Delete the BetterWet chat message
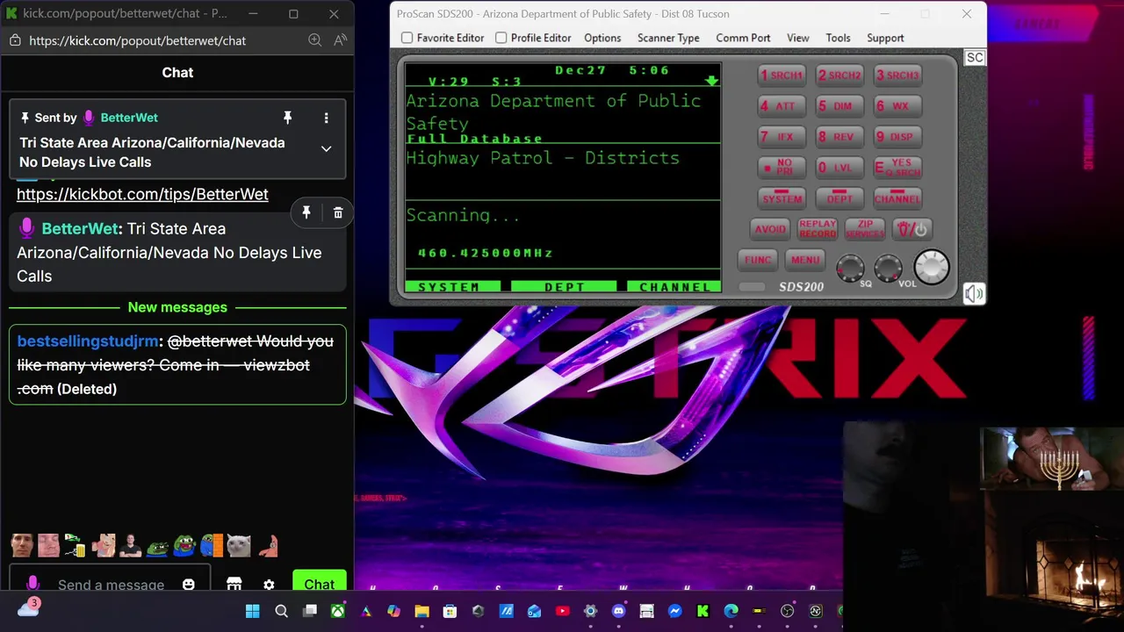Screen dimensions: 1124x632 coord(338,213)
